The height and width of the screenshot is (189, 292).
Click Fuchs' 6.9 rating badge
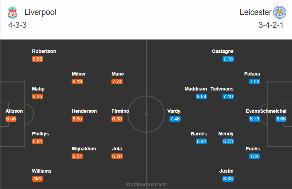point(254,156)
